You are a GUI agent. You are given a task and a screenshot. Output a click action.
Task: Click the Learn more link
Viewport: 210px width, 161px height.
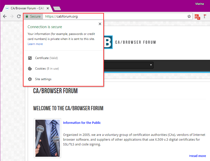tap(35, 44)
